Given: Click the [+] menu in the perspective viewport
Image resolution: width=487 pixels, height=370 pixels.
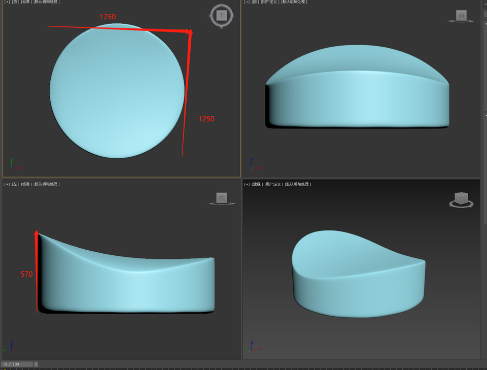Looking at the screenshot, I should point(247,184).
